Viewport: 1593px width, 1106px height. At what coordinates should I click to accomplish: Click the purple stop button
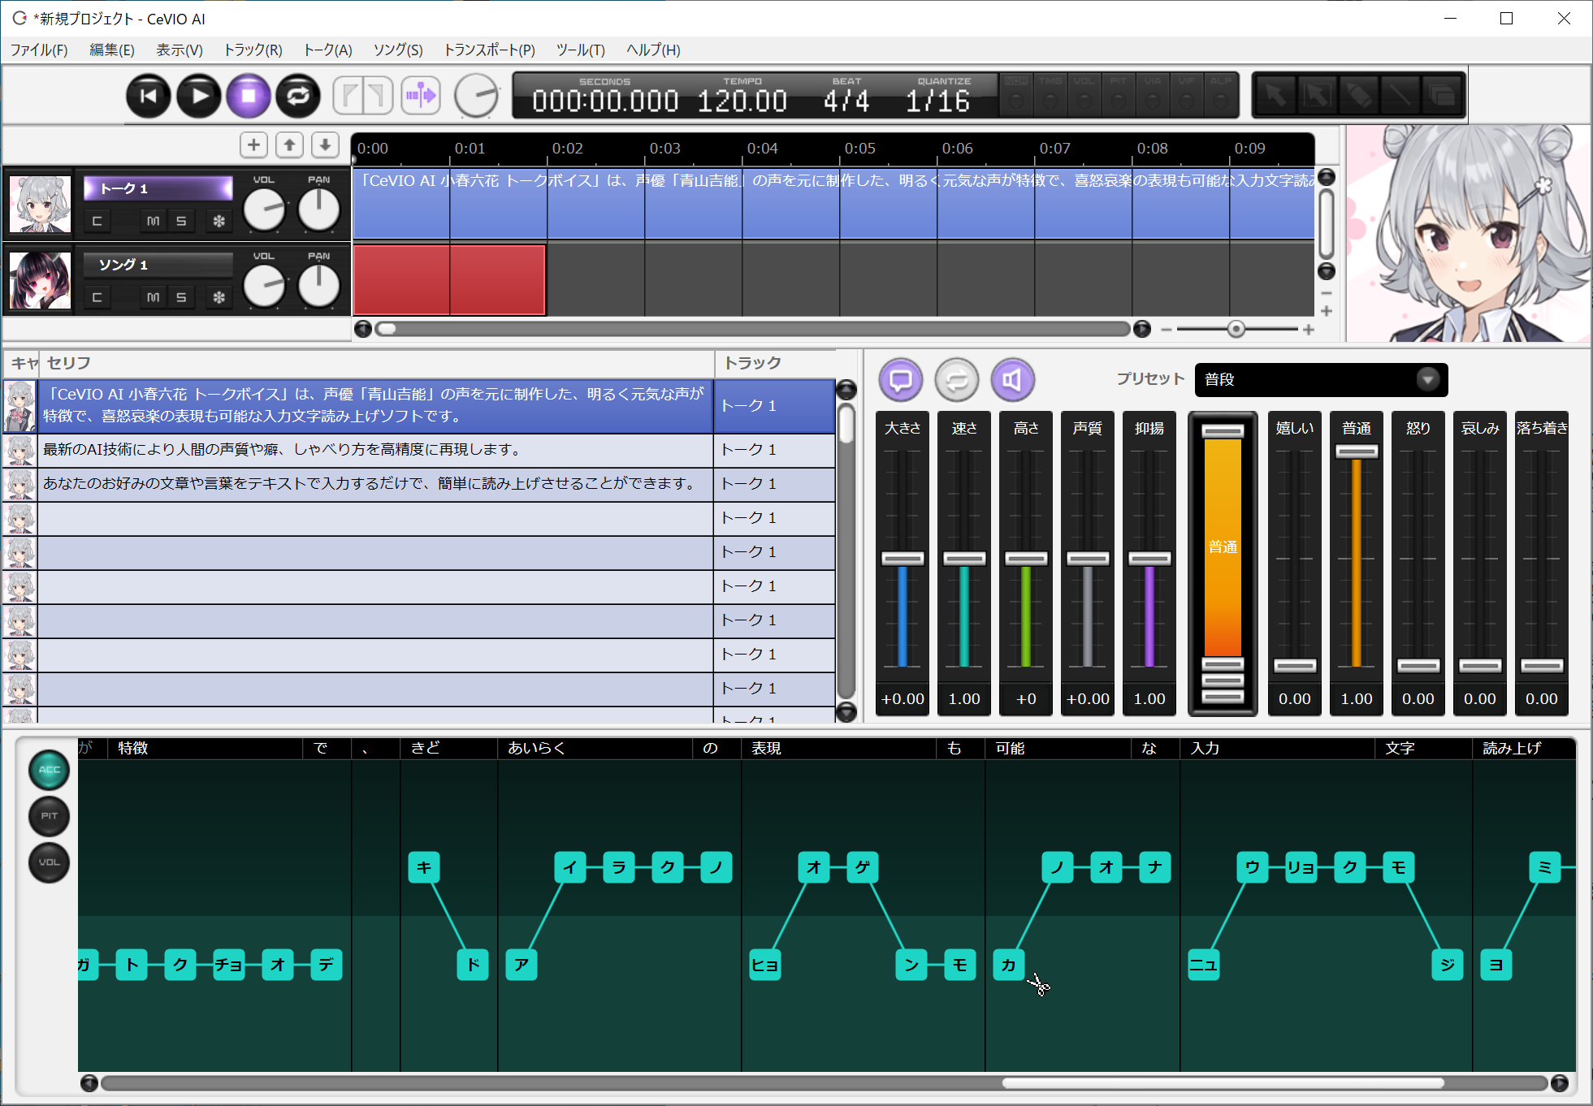pos(249,96)
